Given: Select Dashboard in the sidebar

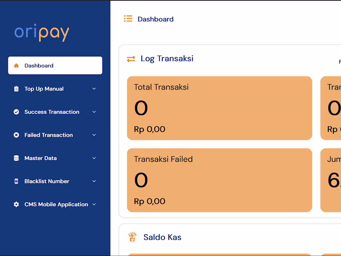Looking at the screenshot, I should 39,65.
